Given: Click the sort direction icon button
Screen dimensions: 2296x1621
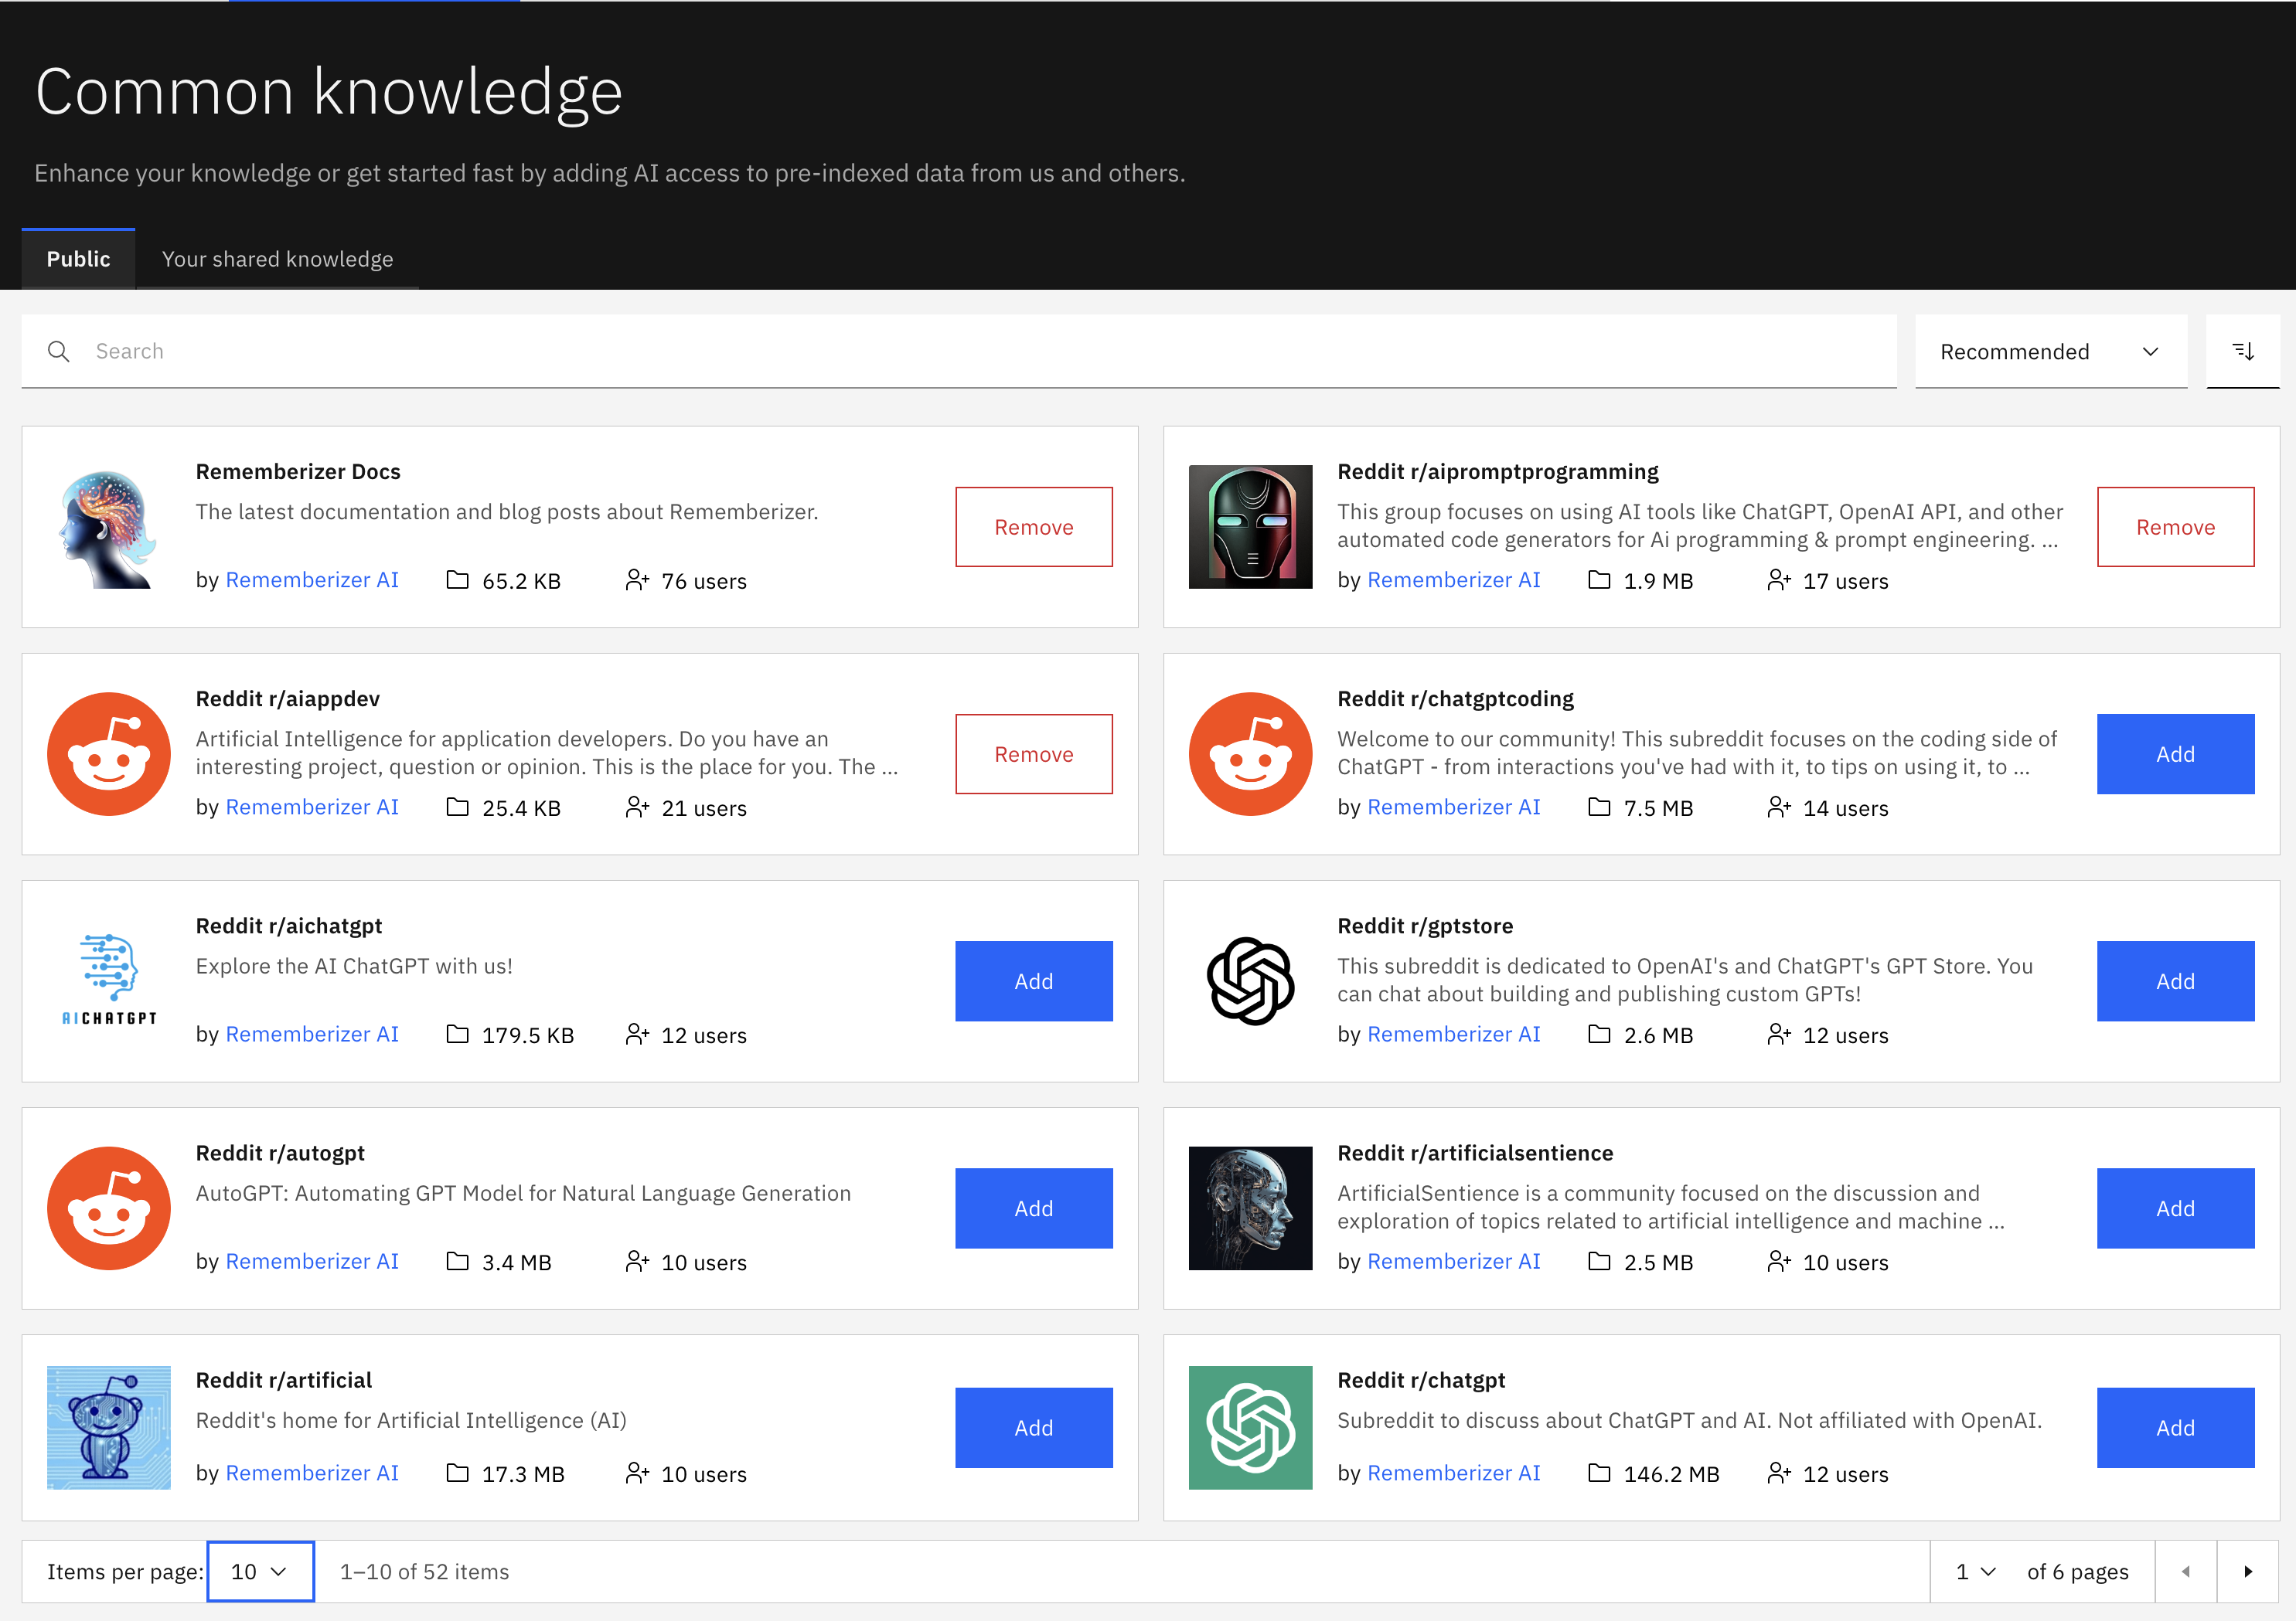Looking at the screenshot, I should point(2242,351).
